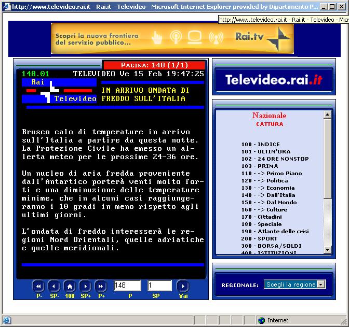Open 140 Dall'Italia page

(268, 195)
